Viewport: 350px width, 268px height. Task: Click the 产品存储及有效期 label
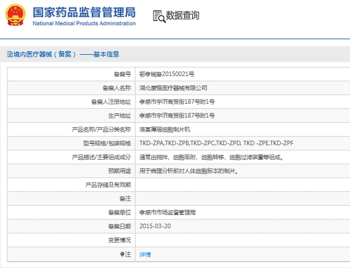point(108,185)
